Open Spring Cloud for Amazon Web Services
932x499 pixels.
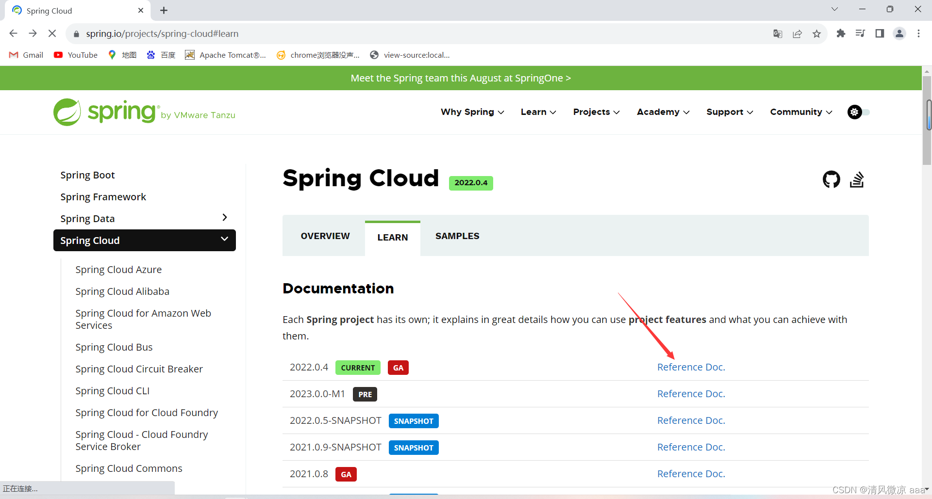[143, 319]
